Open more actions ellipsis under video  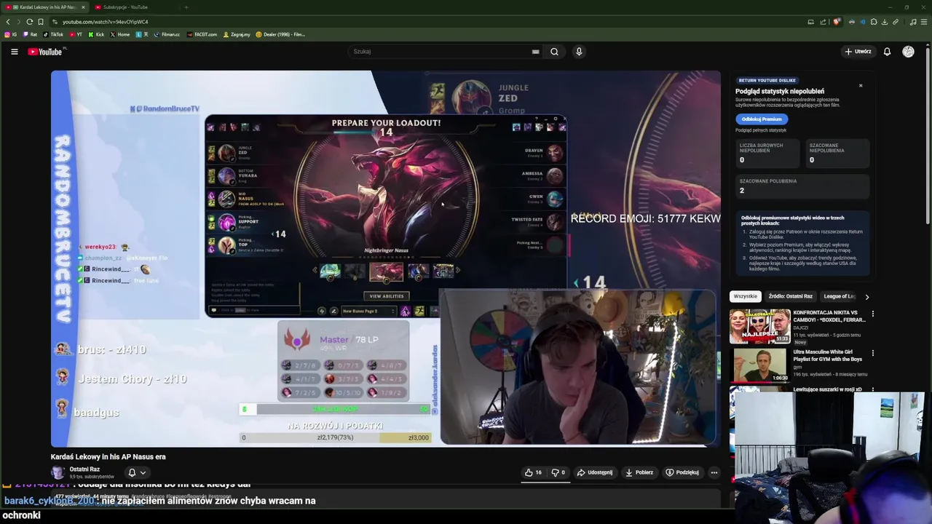pyautogui.click(x=714, y=472)
